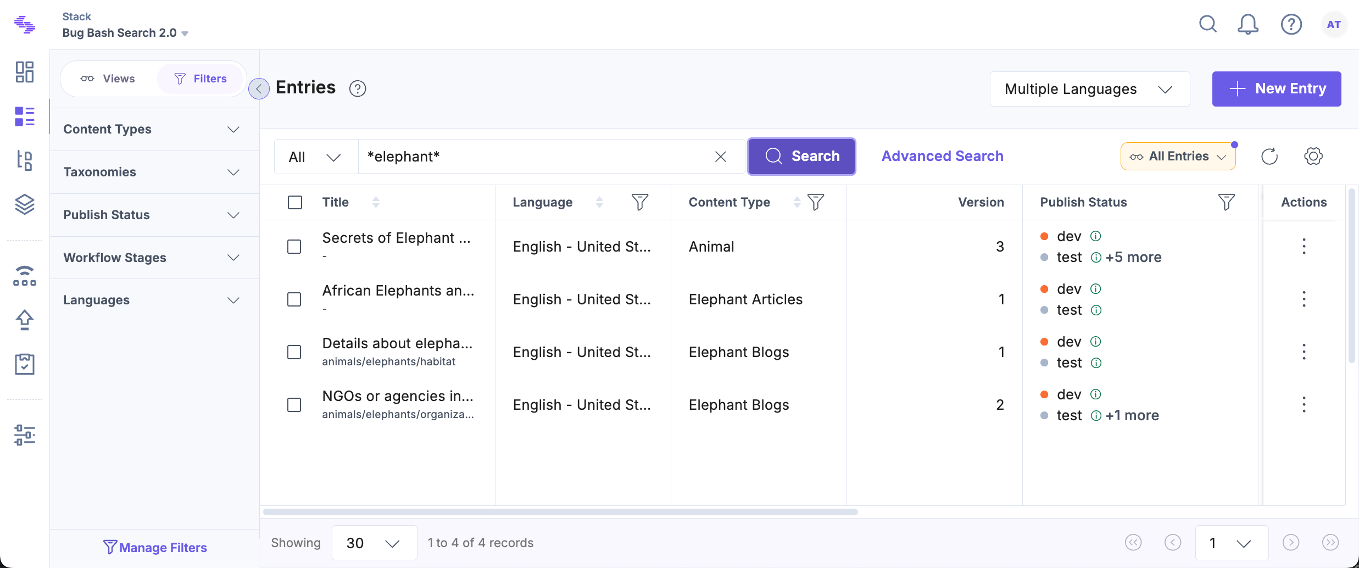Check the African Elephants entry checkbox
This screenshot has width=1359, height=568.
pyautogui.click(x=294, y=299)
